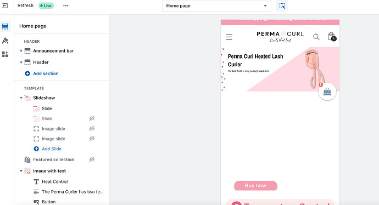379x205 pixels.
Task: Click the Buy now button in preview
Action: 255,185
